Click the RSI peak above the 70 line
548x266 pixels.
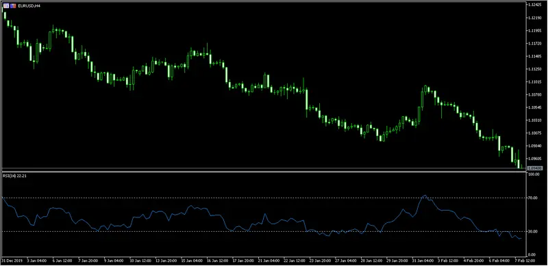425,195
